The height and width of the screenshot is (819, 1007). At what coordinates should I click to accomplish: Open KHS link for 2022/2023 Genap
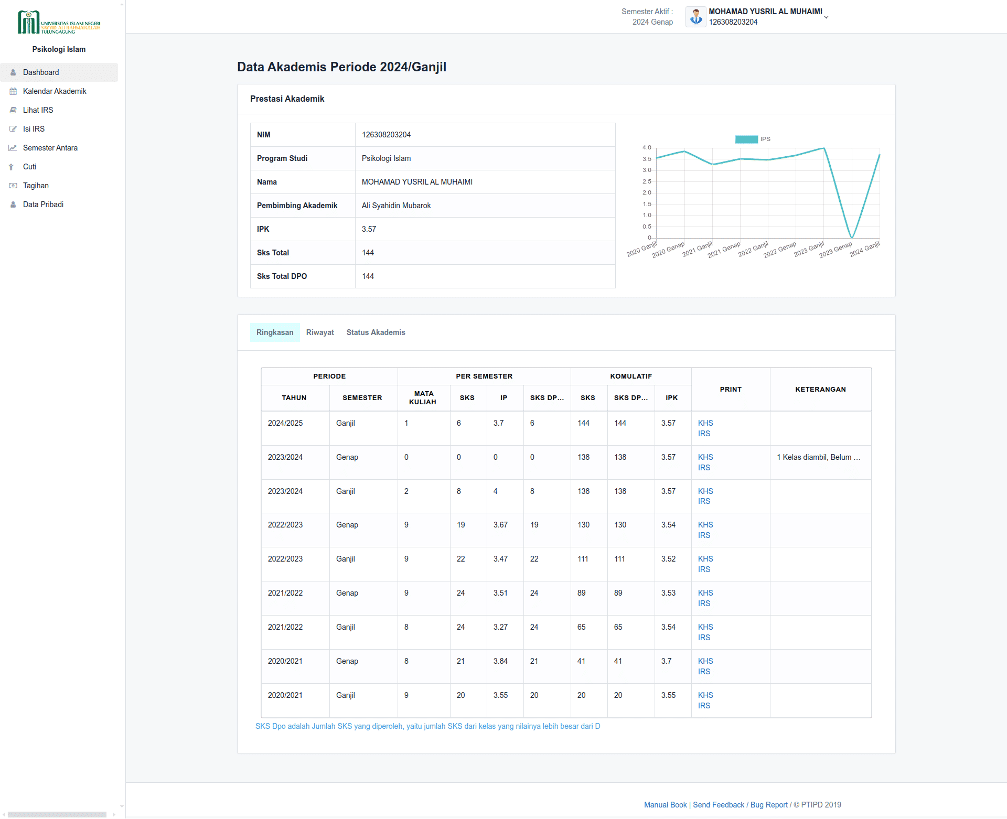click(705, 525)
